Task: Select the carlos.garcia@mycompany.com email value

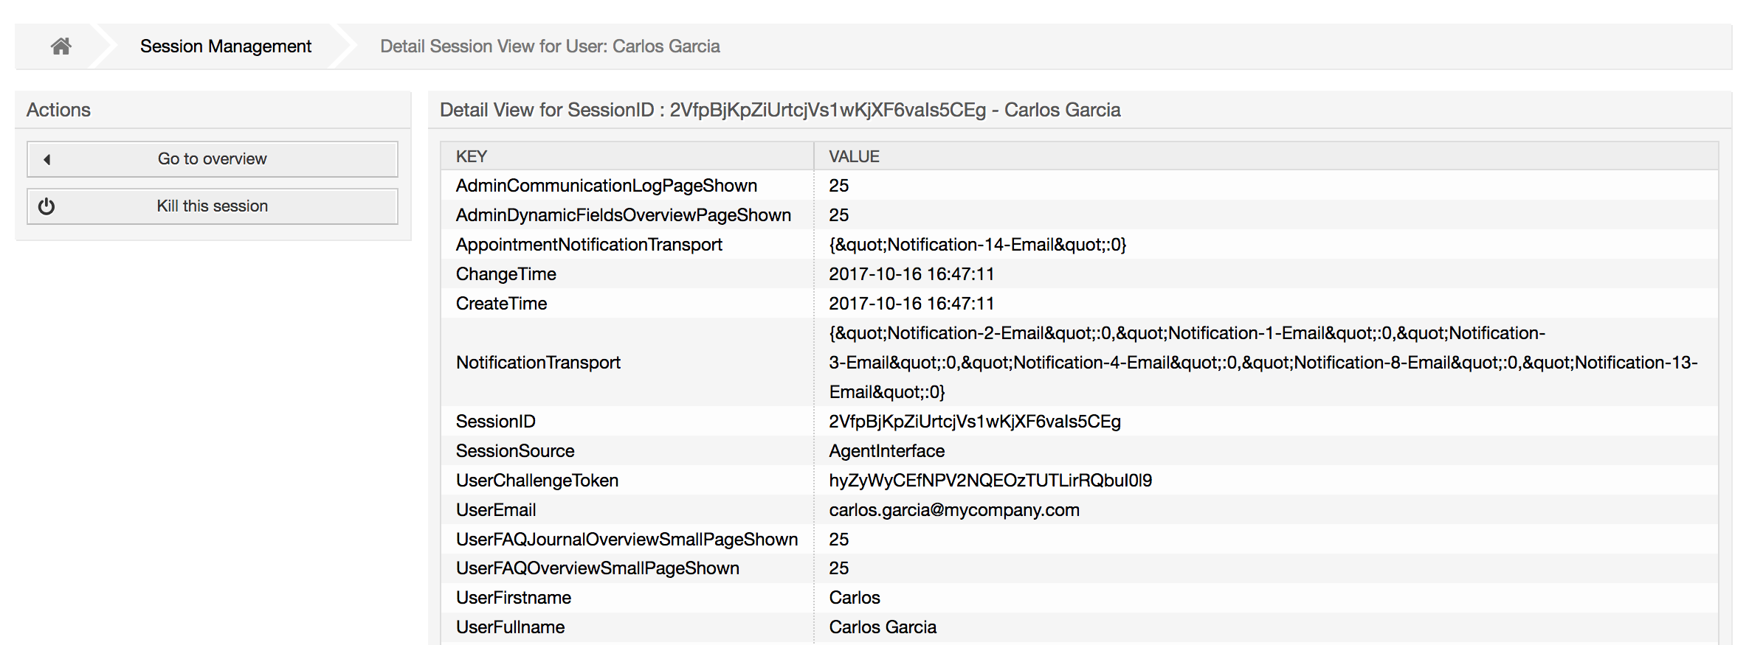Action: coord(953,509)
